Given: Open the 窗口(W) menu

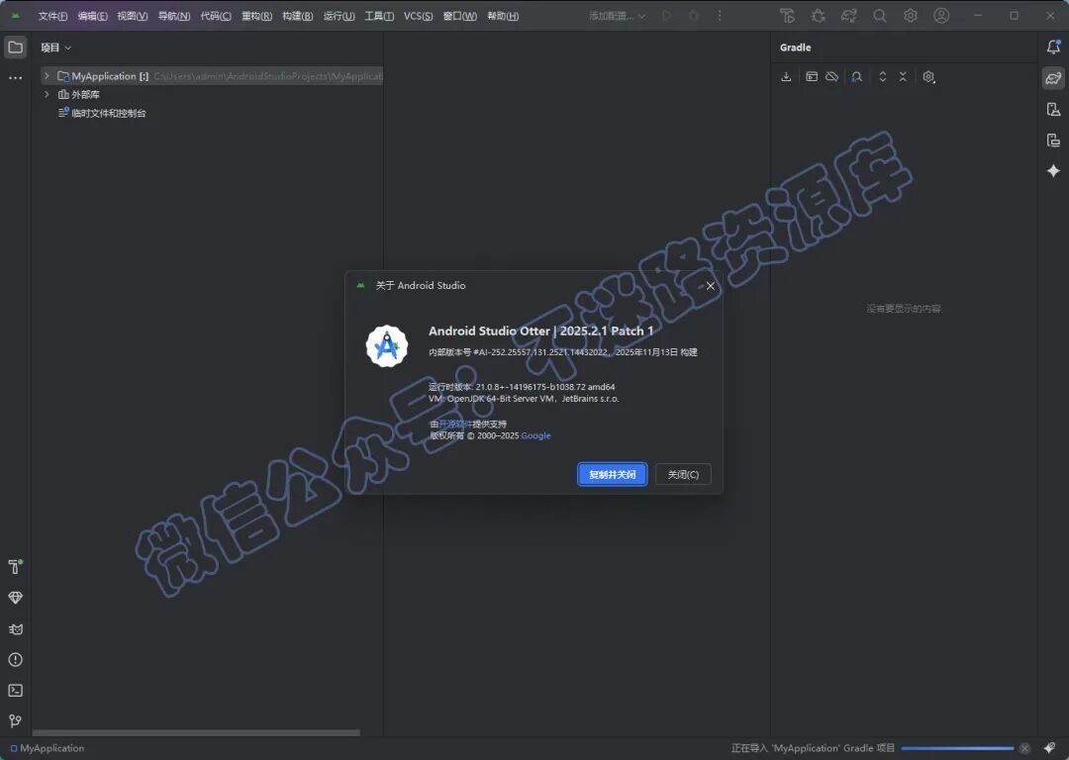Looking at the screenshot, I should 459,16.
